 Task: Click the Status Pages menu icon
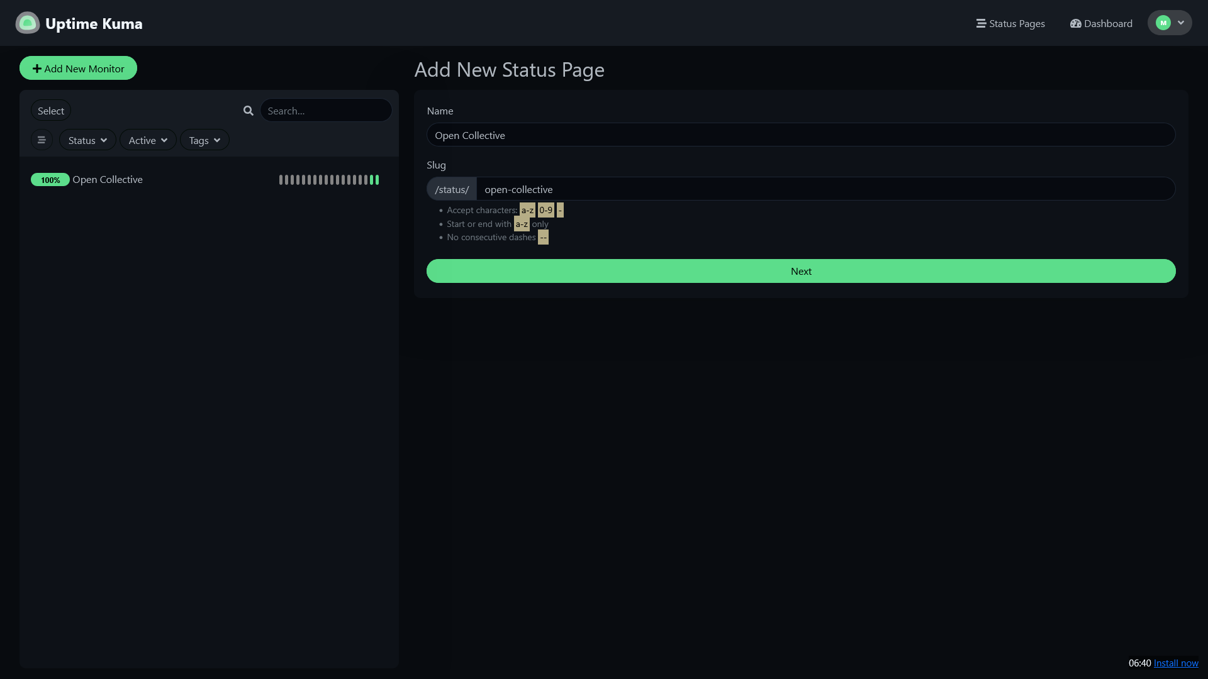tap(981, 23)
